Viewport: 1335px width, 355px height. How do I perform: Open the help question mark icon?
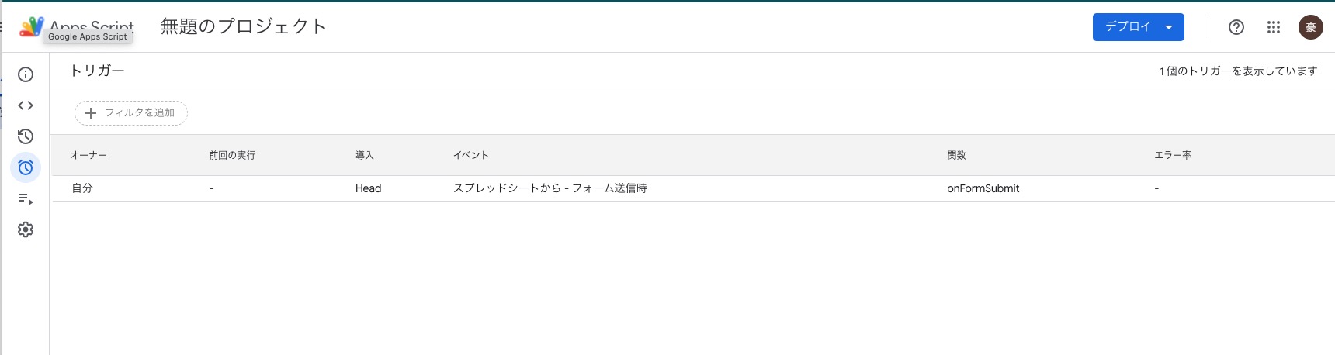[x=1236, y=27]
